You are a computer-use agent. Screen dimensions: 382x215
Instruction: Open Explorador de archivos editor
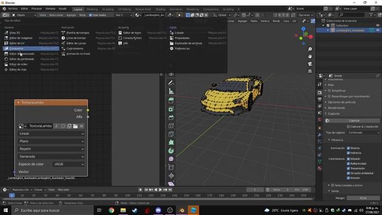pyautogui.click(x=189, y=43)
